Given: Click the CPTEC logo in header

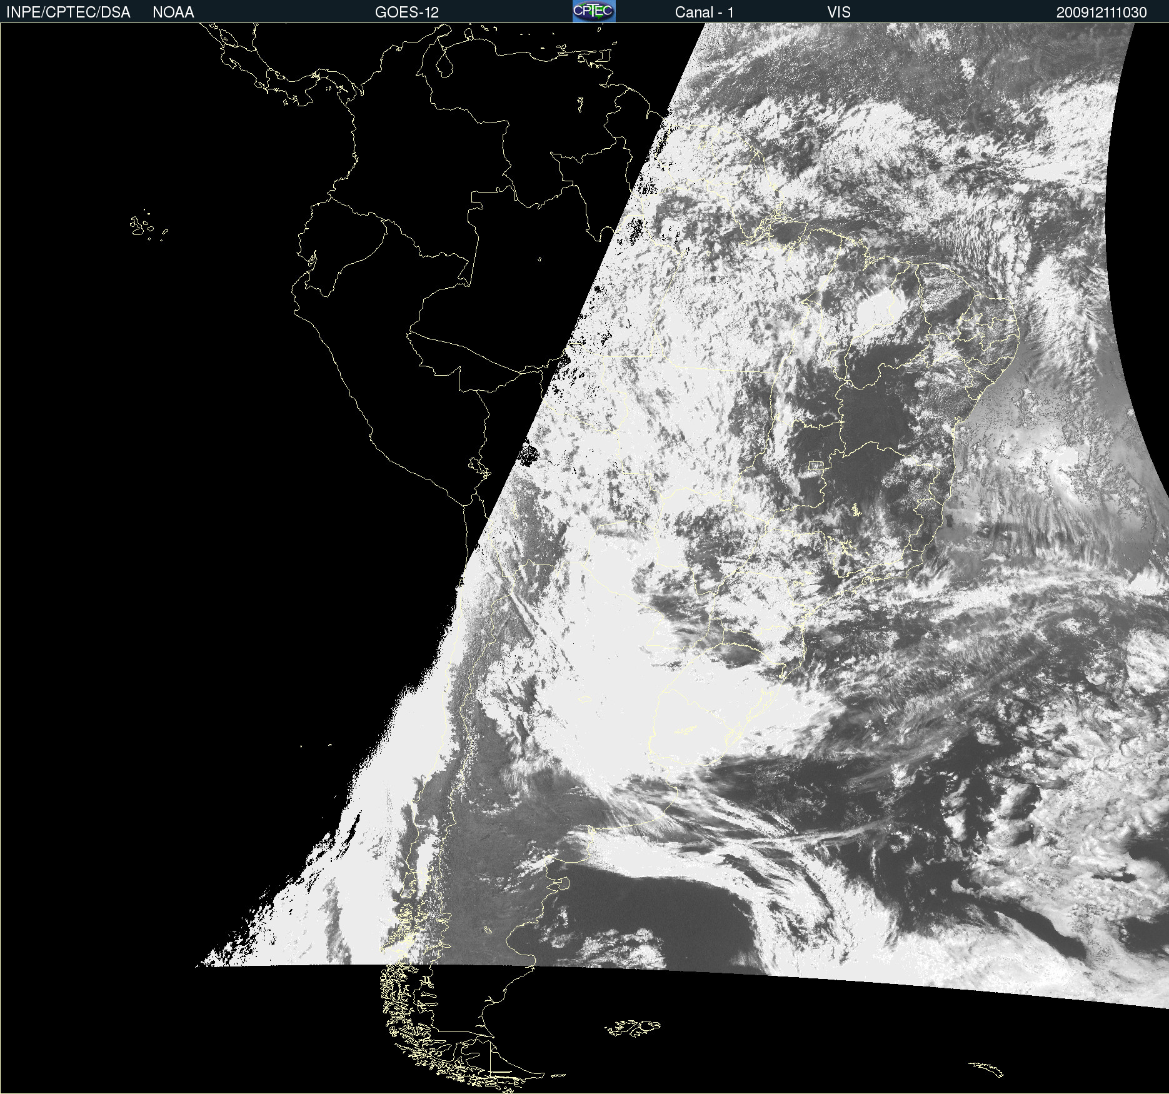Looking at the screenshot, I should click(594, 11).
